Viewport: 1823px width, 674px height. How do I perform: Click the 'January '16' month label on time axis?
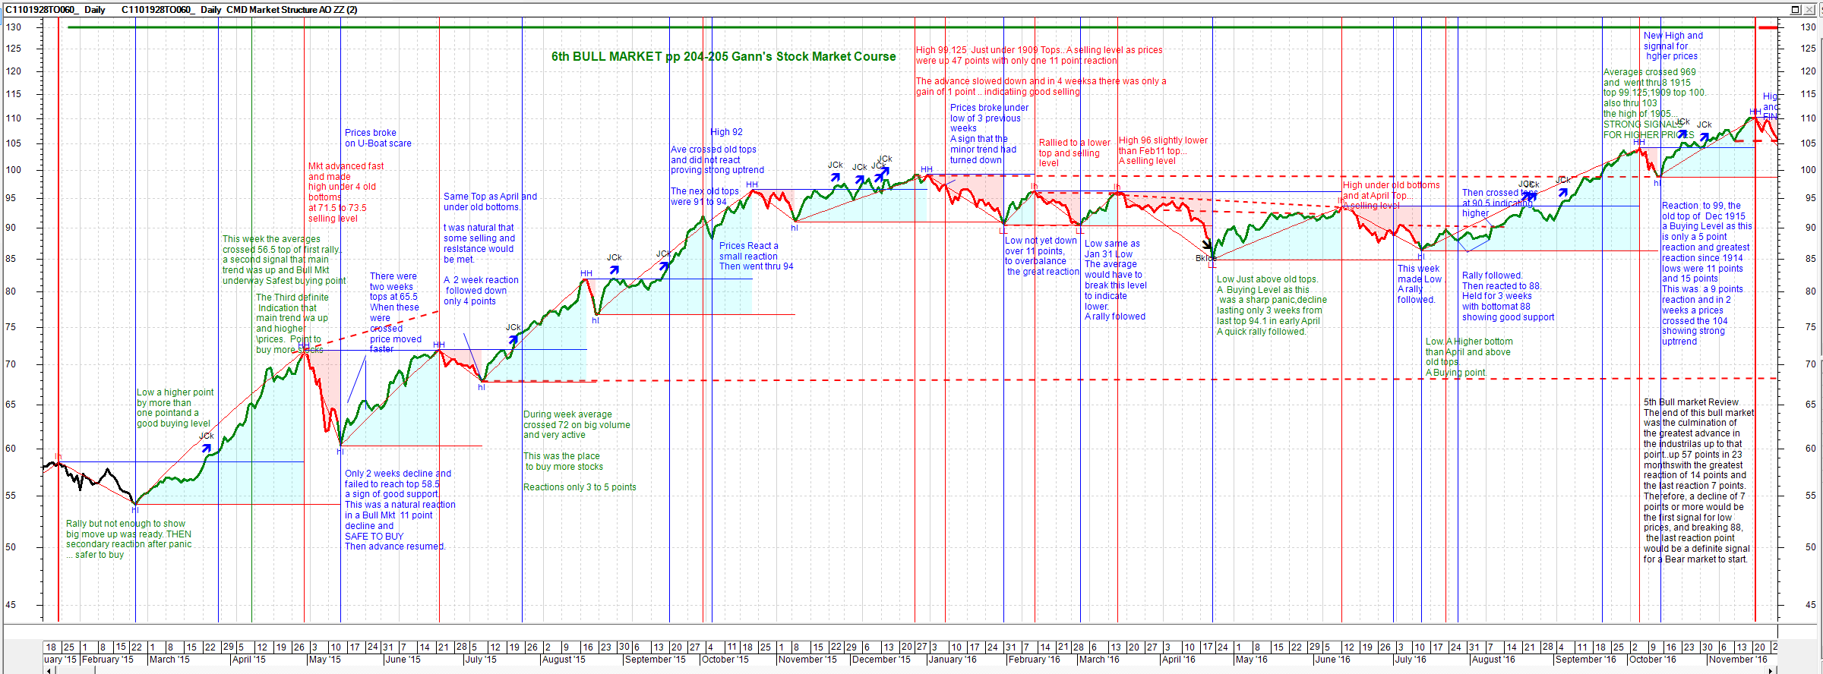tap(953, 660)
